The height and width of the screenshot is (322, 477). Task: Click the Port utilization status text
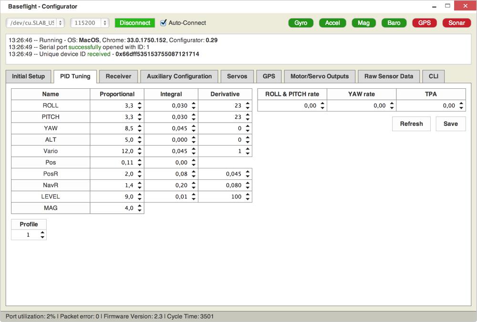[31, 317]
